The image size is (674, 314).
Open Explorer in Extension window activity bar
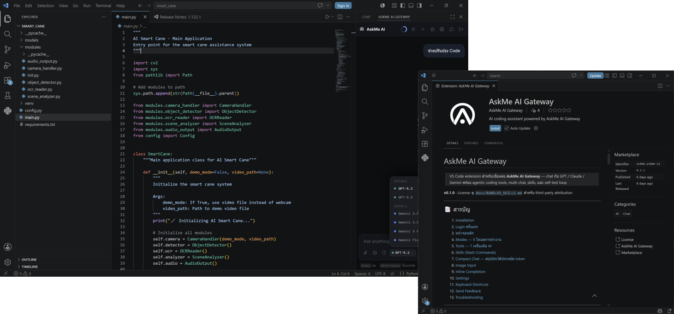(425, 87)
